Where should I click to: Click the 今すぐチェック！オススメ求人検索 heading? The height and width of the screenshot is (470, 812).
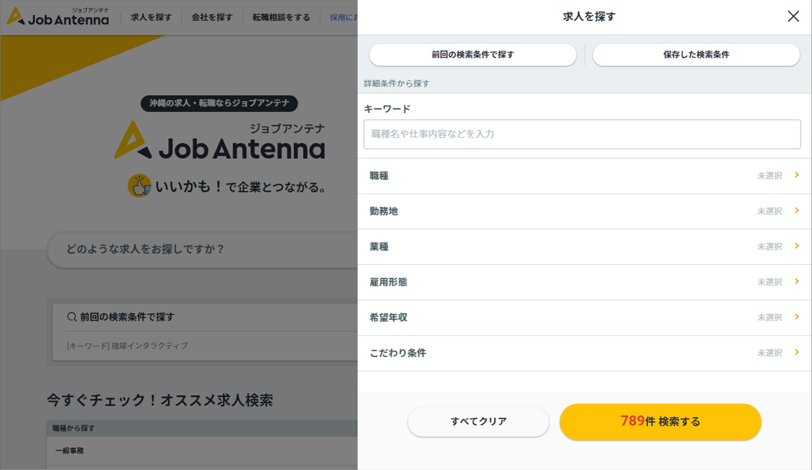[160, 400]
